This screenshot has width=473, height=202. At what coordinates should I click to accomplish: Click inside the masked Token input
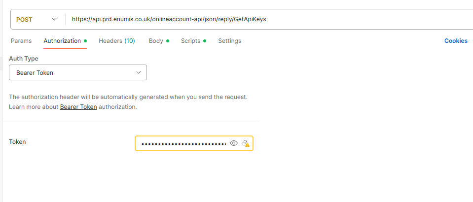(182, 143)
